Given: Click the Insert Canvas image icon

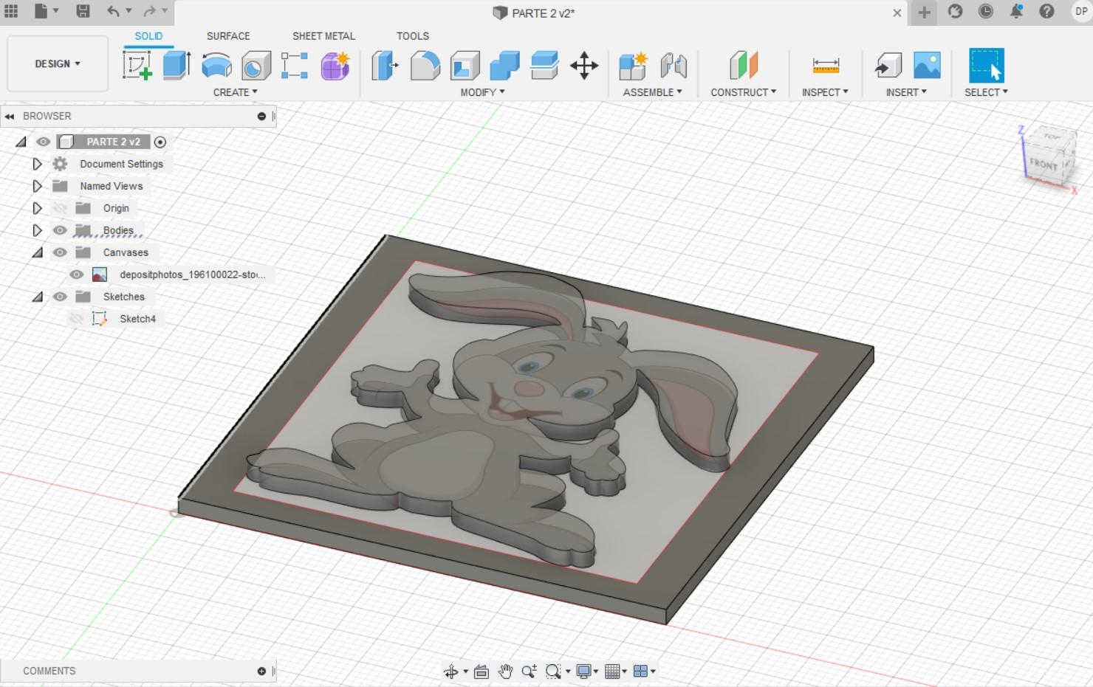Looking at the screenshot, I should [x=927, y=65].
